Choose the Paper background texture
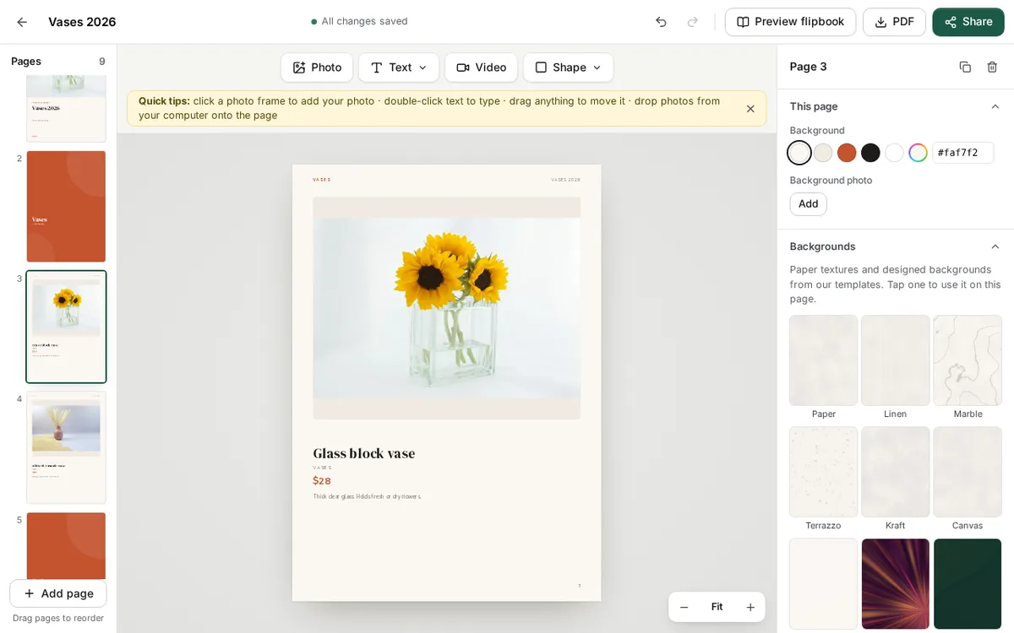1014x633 pixels. [823, 360]
